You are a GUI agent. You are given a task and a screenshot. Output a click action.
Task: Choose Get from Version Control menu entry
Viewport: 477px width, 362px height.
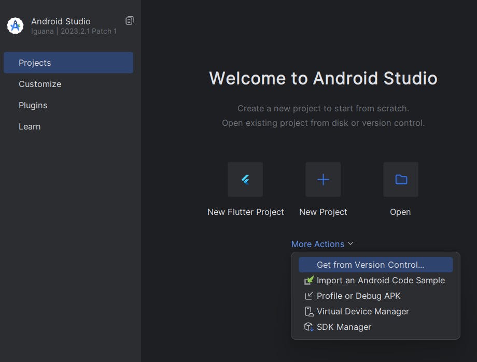click(x=370, y=265)
